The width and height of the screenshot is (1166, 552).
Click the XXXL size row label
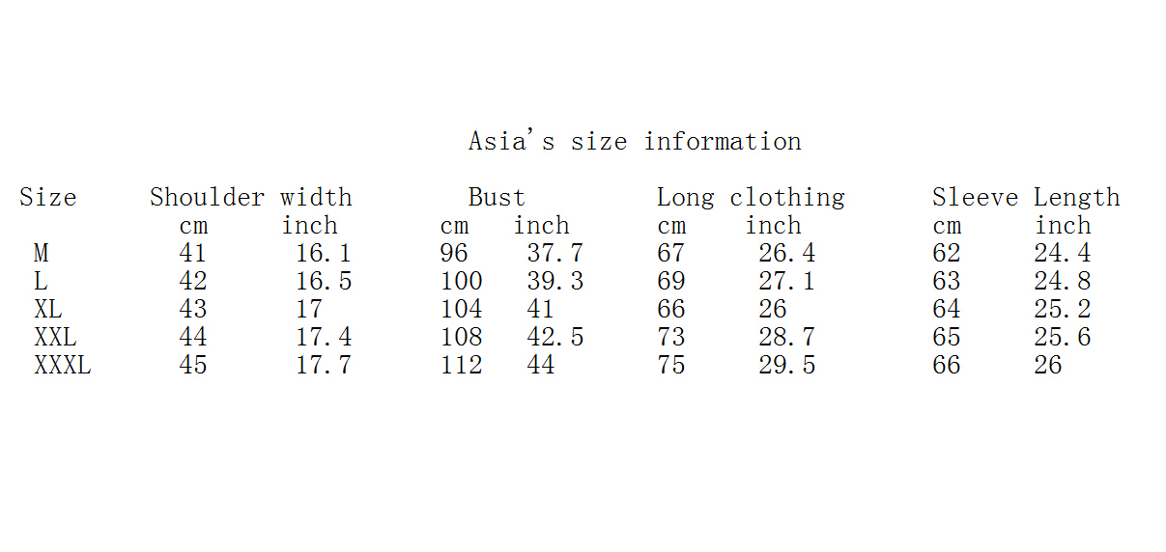pos(62,366)
